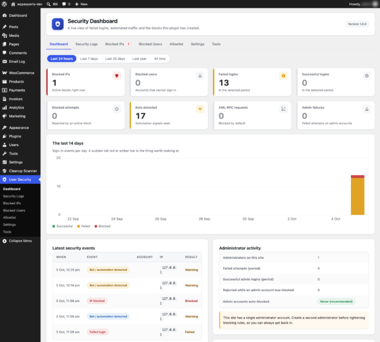380x342 pixels.
Task: Click the Collapse Menu icon
Action: click(x=4, y=241)
